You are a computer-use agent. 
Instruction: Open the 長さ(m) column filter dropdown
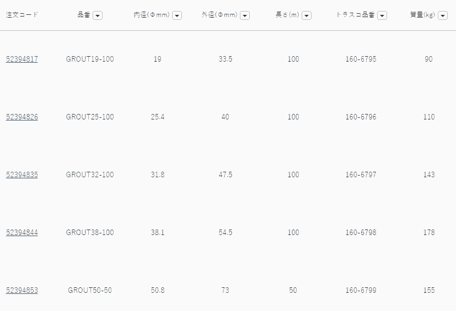[x=307, y=15]
